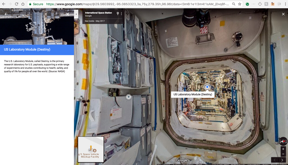
Task: Open the Space Vehicle Mockup Facility mini-map
Action: point(90,149)
